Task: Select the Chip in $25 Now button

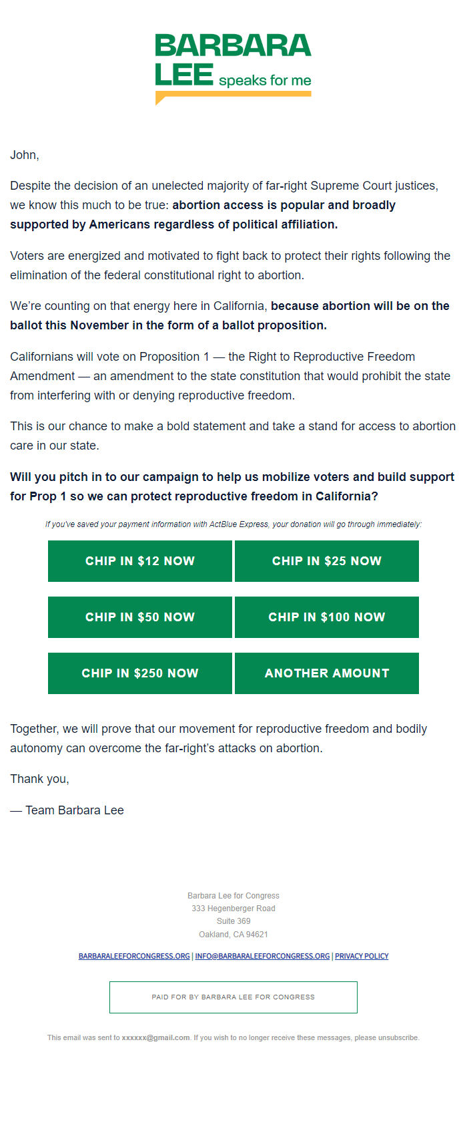Action: coord(327,561)
